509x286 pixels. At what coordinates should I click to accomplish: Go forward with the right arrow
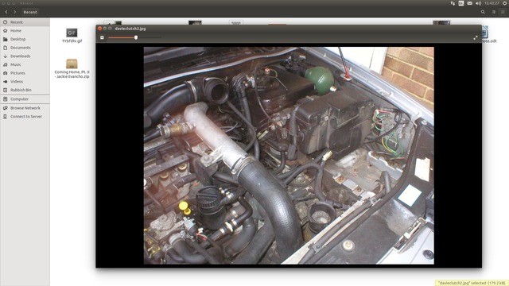[x=14, y=12]
